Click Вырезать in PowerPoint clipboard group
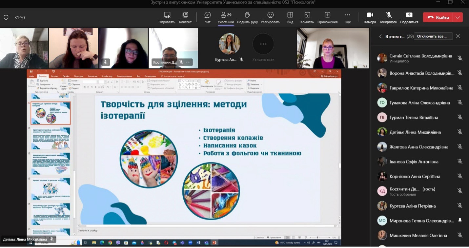This screenshot has width=469, height=248. point(43,81)
